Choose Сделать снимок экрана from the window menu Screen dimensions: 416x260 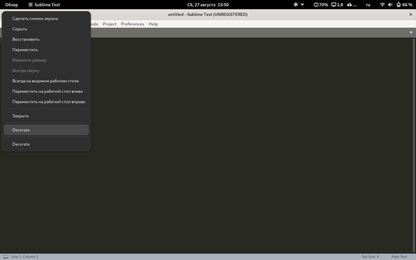46,19
